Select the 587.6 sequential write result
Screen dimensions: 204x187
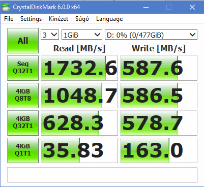159,68
